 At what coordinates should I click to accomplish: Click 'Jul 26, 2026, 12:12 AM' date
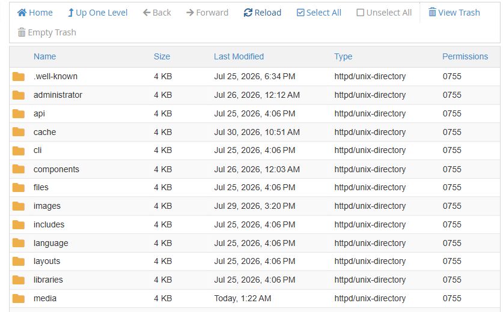coord(257,95)
